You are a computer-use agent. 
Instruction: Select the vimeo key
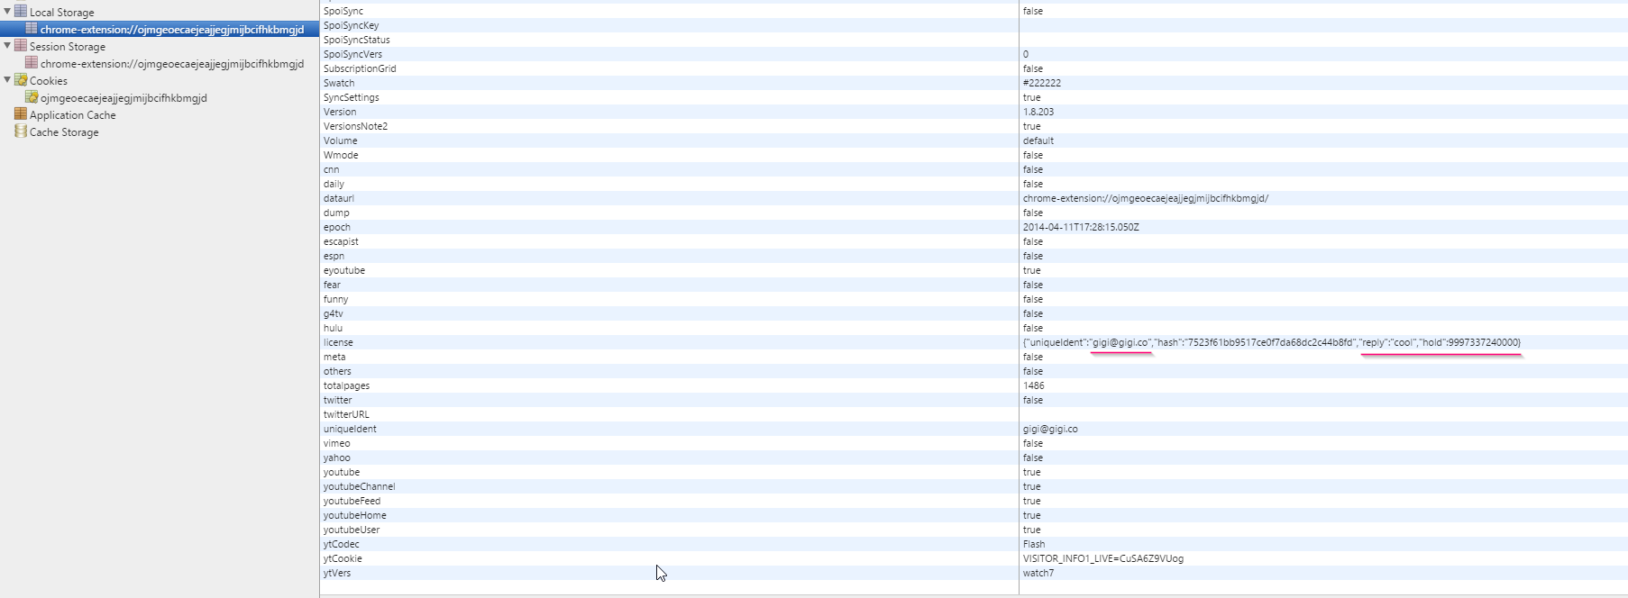(336, 443)
